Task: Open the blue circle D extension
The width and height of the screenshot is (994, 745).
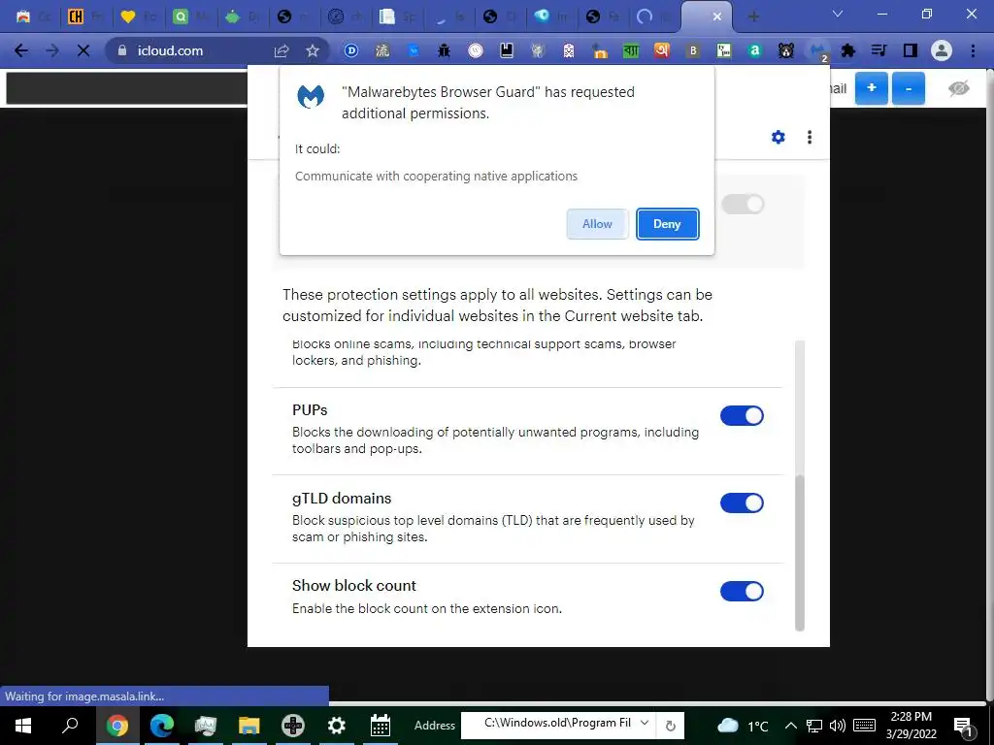Action: pyautogui.click(x=351, y=50)
